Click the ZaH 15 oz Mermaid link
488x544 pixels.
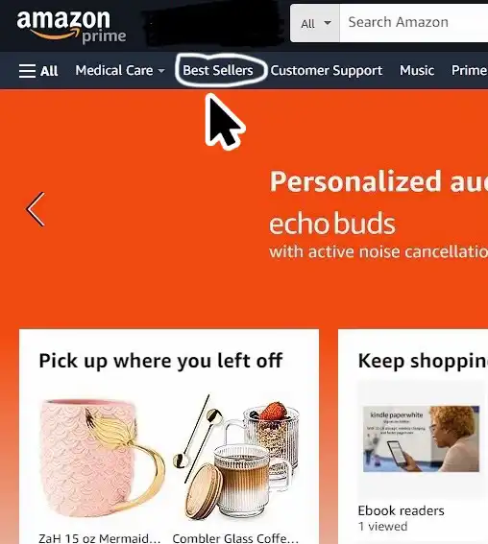(x=99, y=538)
